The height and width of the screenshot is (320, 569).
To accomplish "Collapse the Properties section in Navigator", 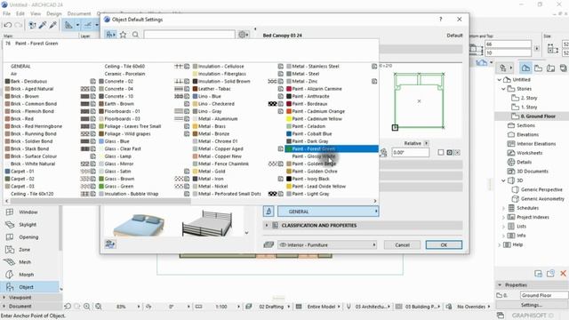I will click(500, 284).
